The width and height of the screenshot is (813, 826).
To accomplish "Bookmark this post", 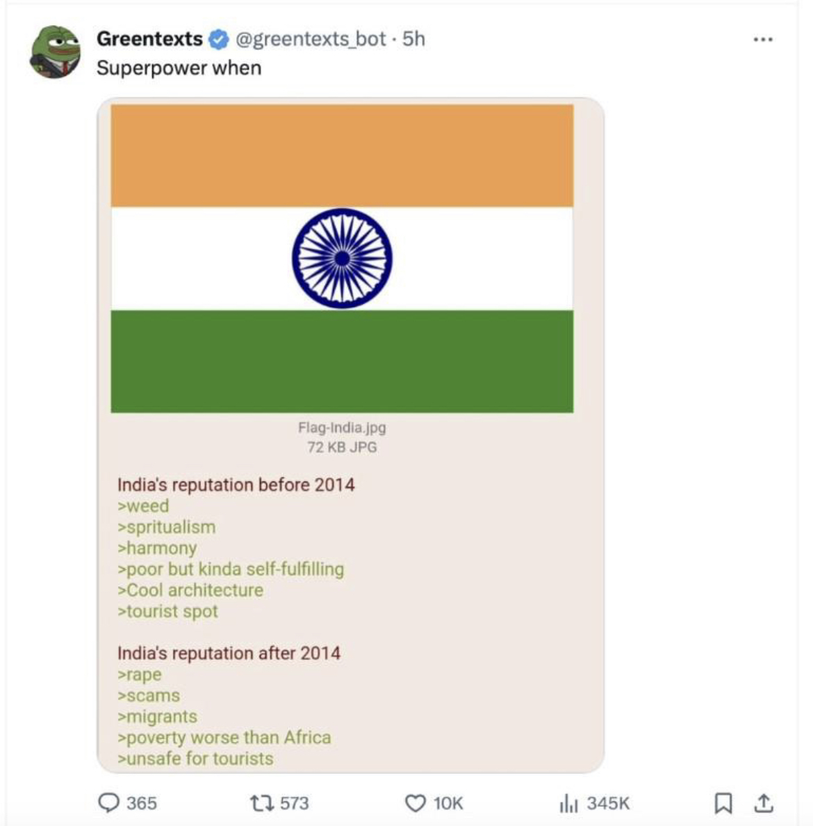I will click(x=723, y=803).
